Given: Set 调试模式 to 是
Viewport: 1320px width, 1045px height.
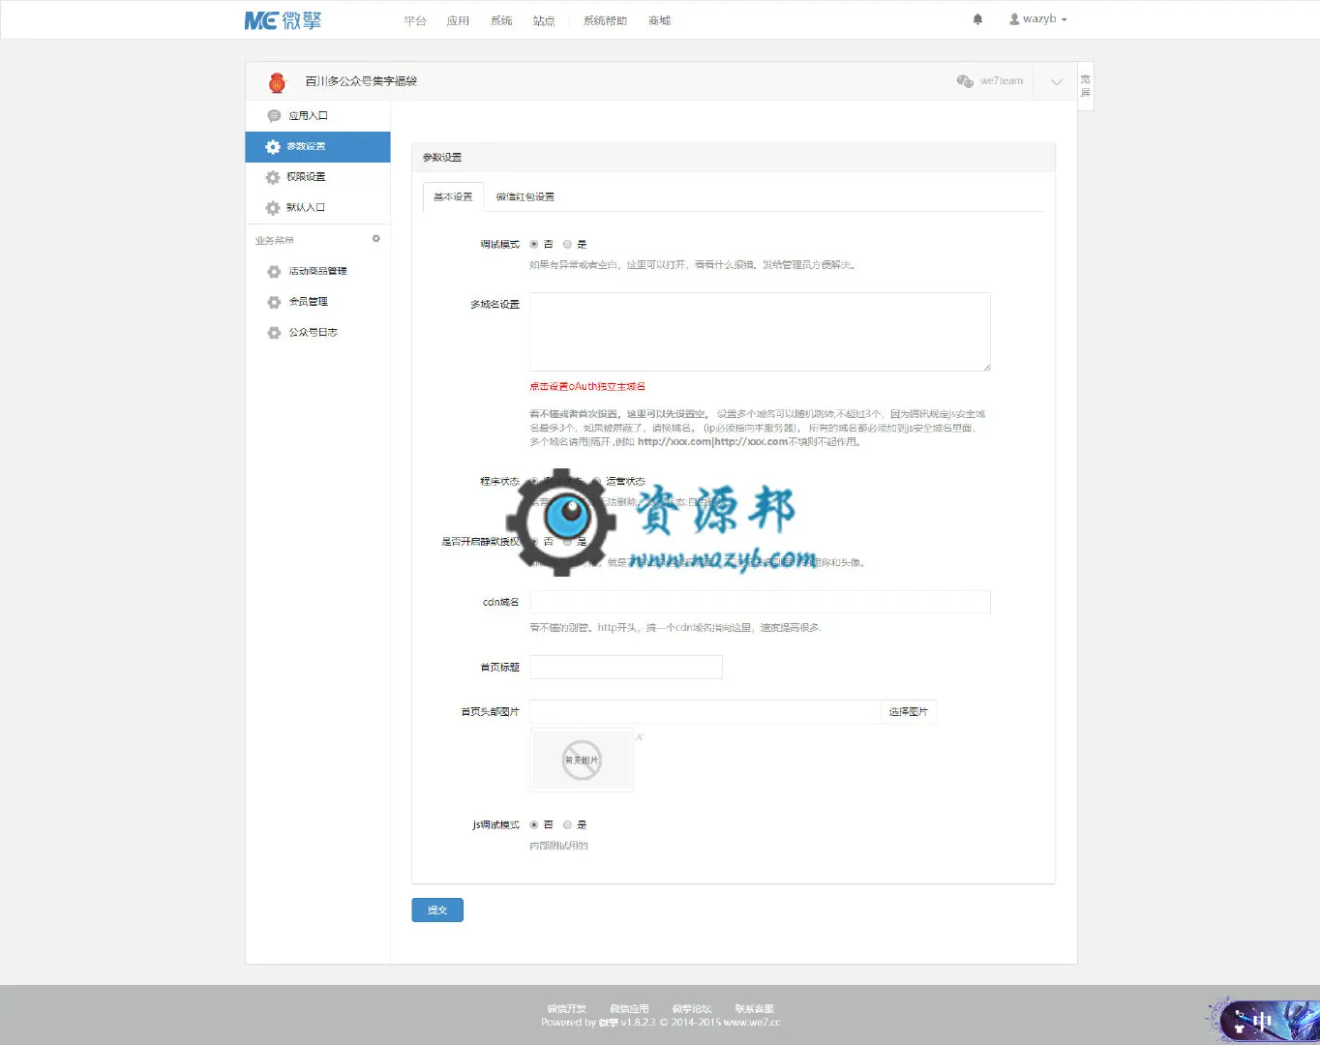Looking at the screenshot, I should click(567, 245).
